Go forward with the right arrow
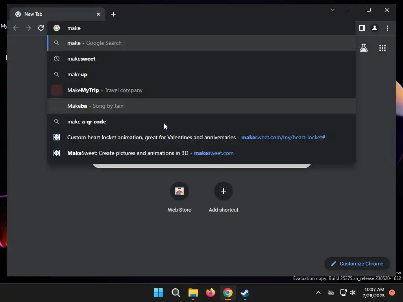This screenshot has height=302, width=403. click(x=28, y=28)
